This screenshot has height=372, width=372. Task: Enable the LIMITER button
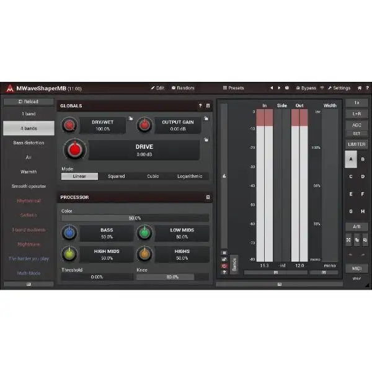[356, 144]
